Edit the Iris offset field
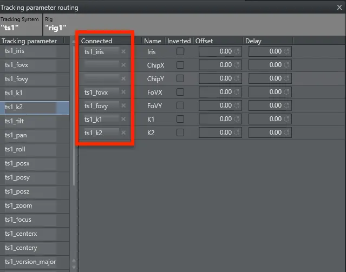 click(220, 51)
